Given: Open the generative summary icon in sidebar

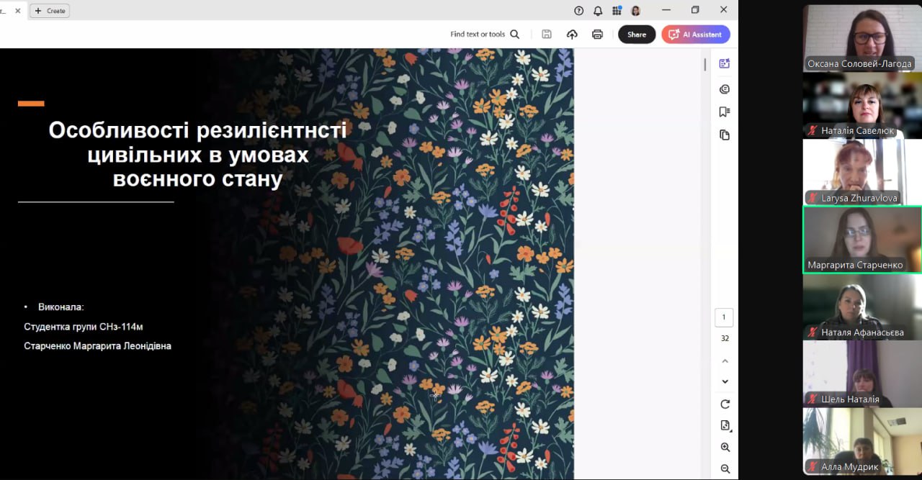Looking at the screenshot, I should [x=725, y=63].
